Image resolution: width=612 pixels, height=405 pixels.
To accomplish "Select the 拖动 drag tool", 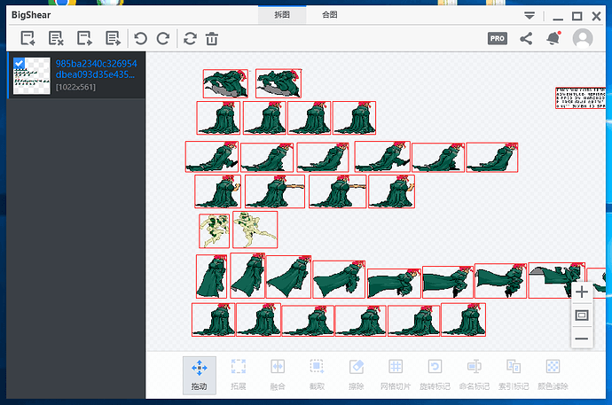I will [x=199, y=375].
